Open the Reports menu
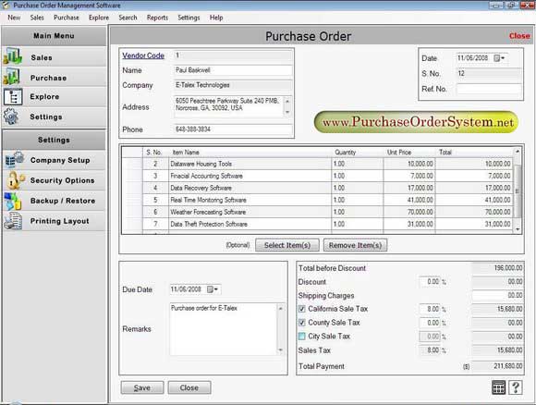Viewport: 536px width, 405px height. coord(157,18)
